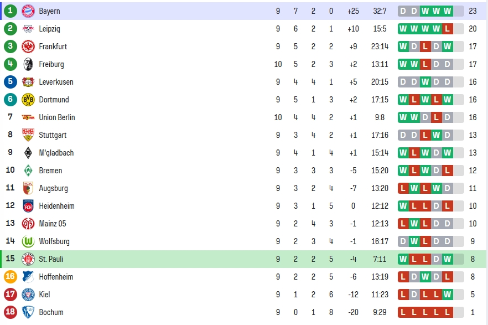
Task: Click Hoffenheim's orange position 16 badge
Action: coord(11,276)
